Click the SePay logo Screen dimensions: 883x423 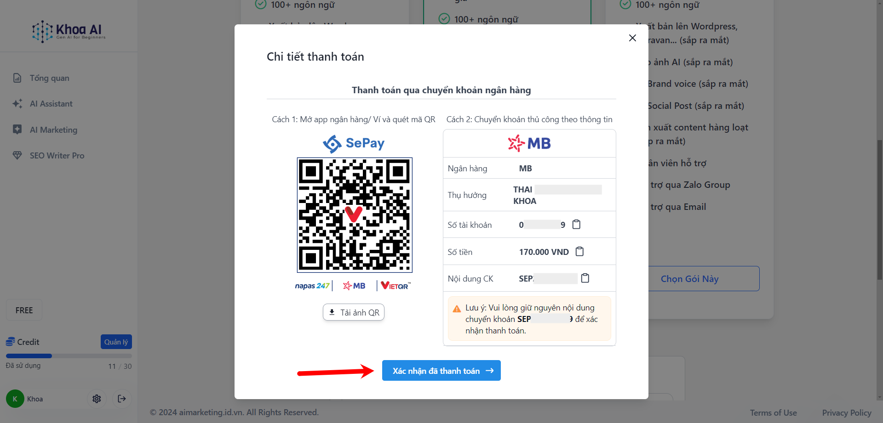[354, 144]
